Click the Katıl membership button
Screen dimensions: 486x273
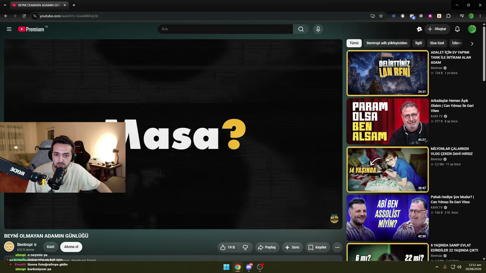coord(50,247)
